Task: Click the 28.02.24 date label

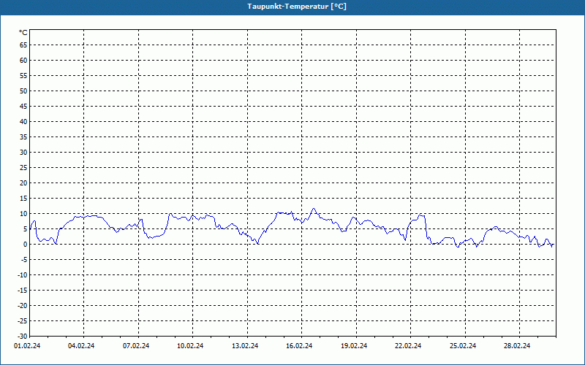Action: (517, 346)
